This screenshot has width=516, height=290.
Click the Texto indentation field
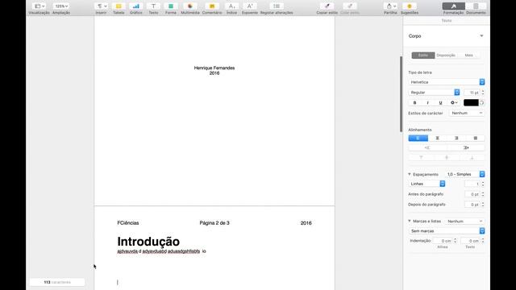pos(471,241)
